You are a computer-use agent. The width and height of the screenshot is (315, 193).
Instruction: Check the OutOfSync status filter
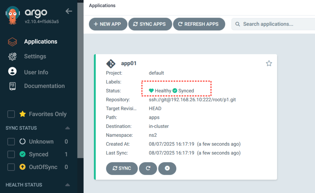coord(11,167)
